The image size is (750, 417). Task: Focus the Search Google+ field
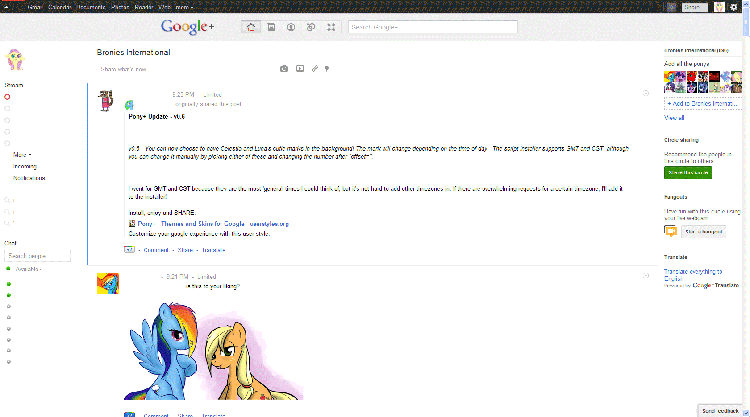click(x=433, y=27)
